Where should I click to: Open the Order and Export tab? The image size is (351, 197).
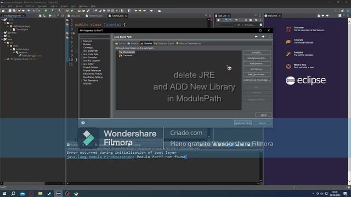click(164, 44)
